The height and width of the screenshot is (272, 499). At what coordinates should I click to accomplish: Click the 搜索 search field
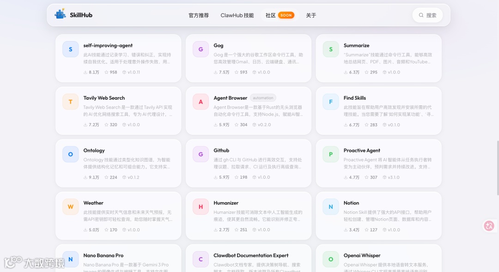pos(427,15)
